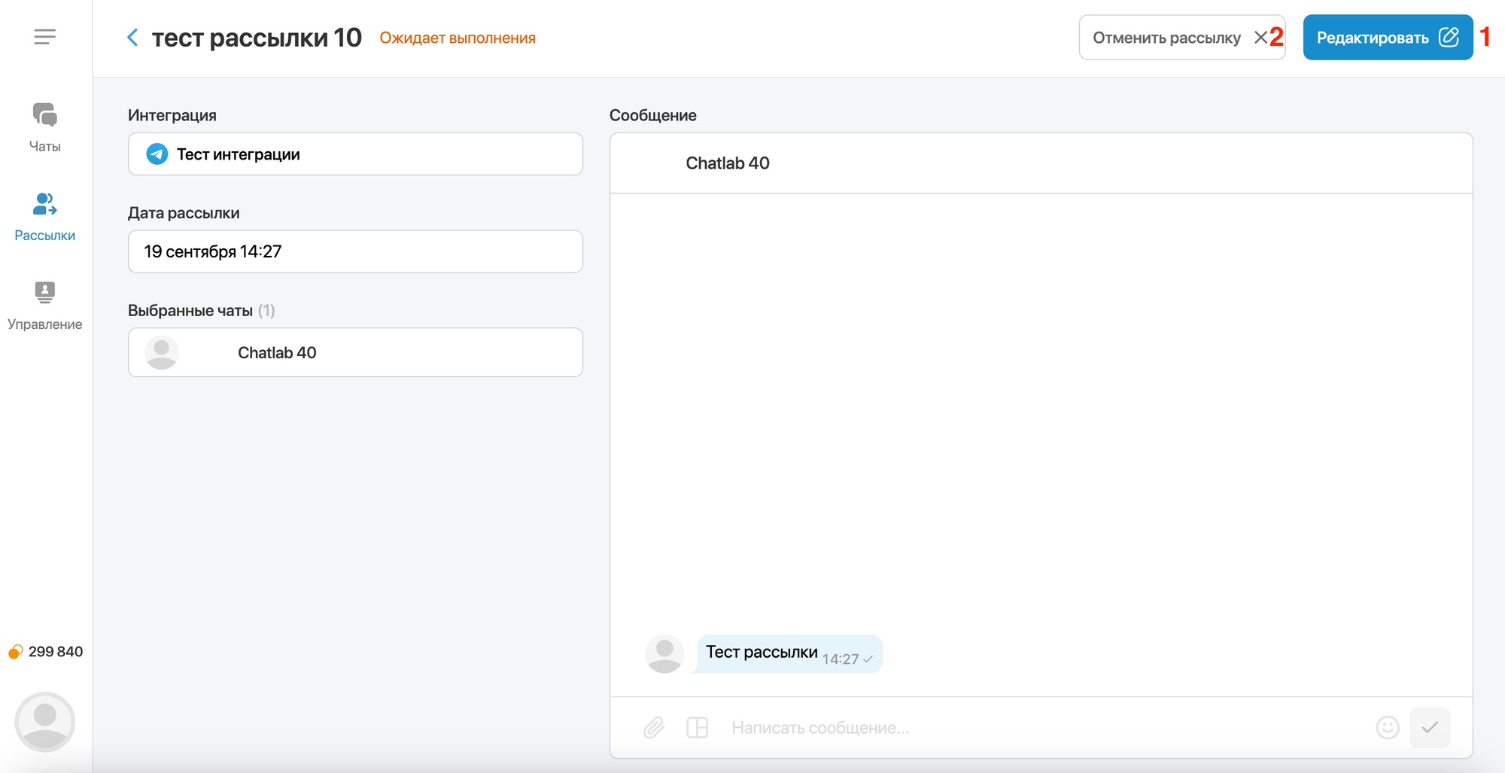Open the Рассылки sidebar section

click(45, 217)
